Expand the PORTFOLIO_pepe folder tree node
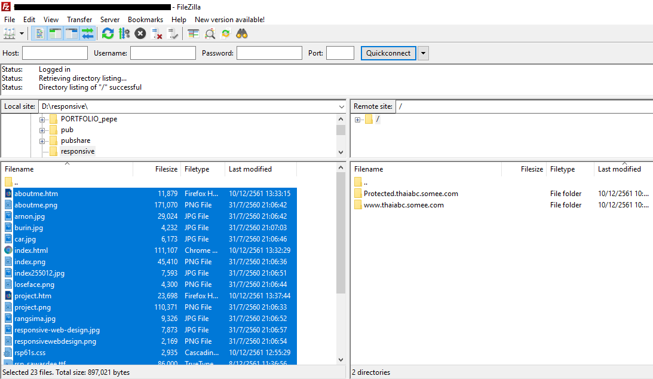Screen dimensions: 653x379 42,119
